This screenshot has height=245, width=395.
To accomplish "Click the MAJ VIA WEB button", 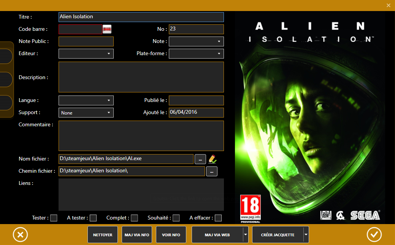I will [217, 235].
